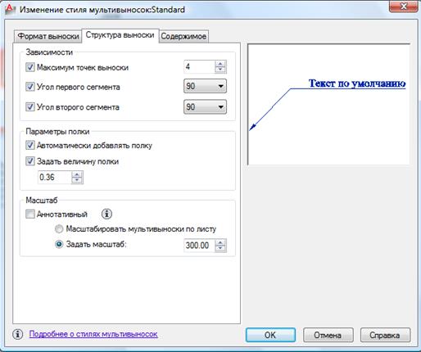Increase scale 300.00 with up arrow
421x352 pixels.
(x=220, y=242)
